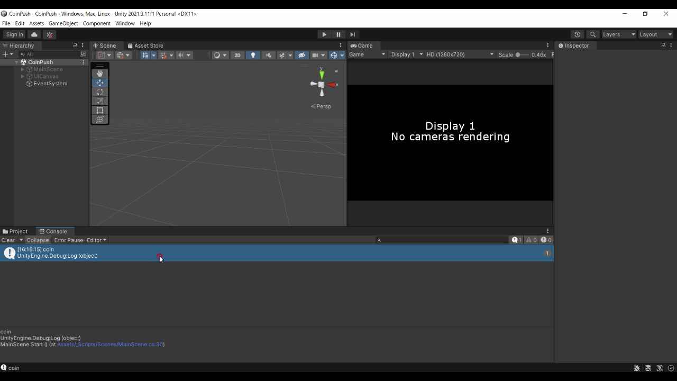The width and height of the screenshot is (677, 381).
Task: Adjust the Game view Scale slider
Action: (522, 55)
